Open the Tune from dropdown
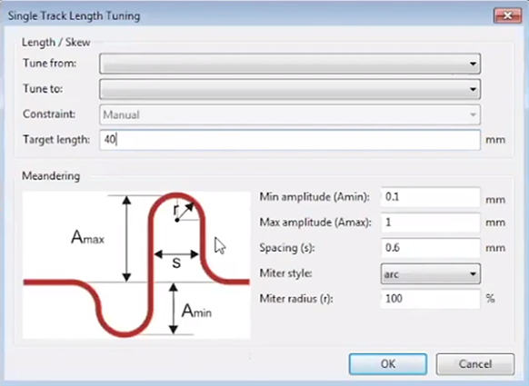This screenshot has height=386, width=529. [290, 64]
